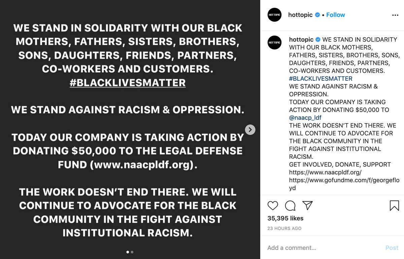Visit the tagged @naacp_ldf account
Screen dimensions: 404x259
(305, 117)
